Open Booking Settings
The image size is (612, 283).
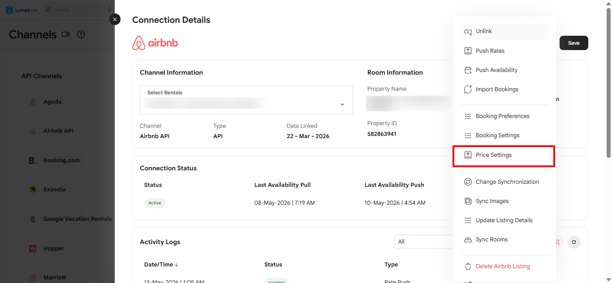(504, 135)
